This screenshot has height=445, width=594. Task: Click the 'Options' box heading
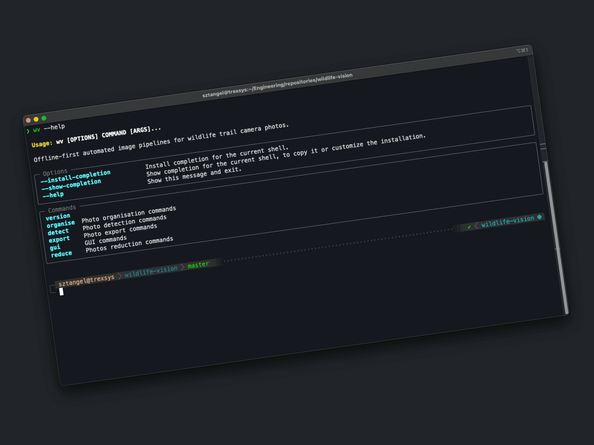pos(55,172)
